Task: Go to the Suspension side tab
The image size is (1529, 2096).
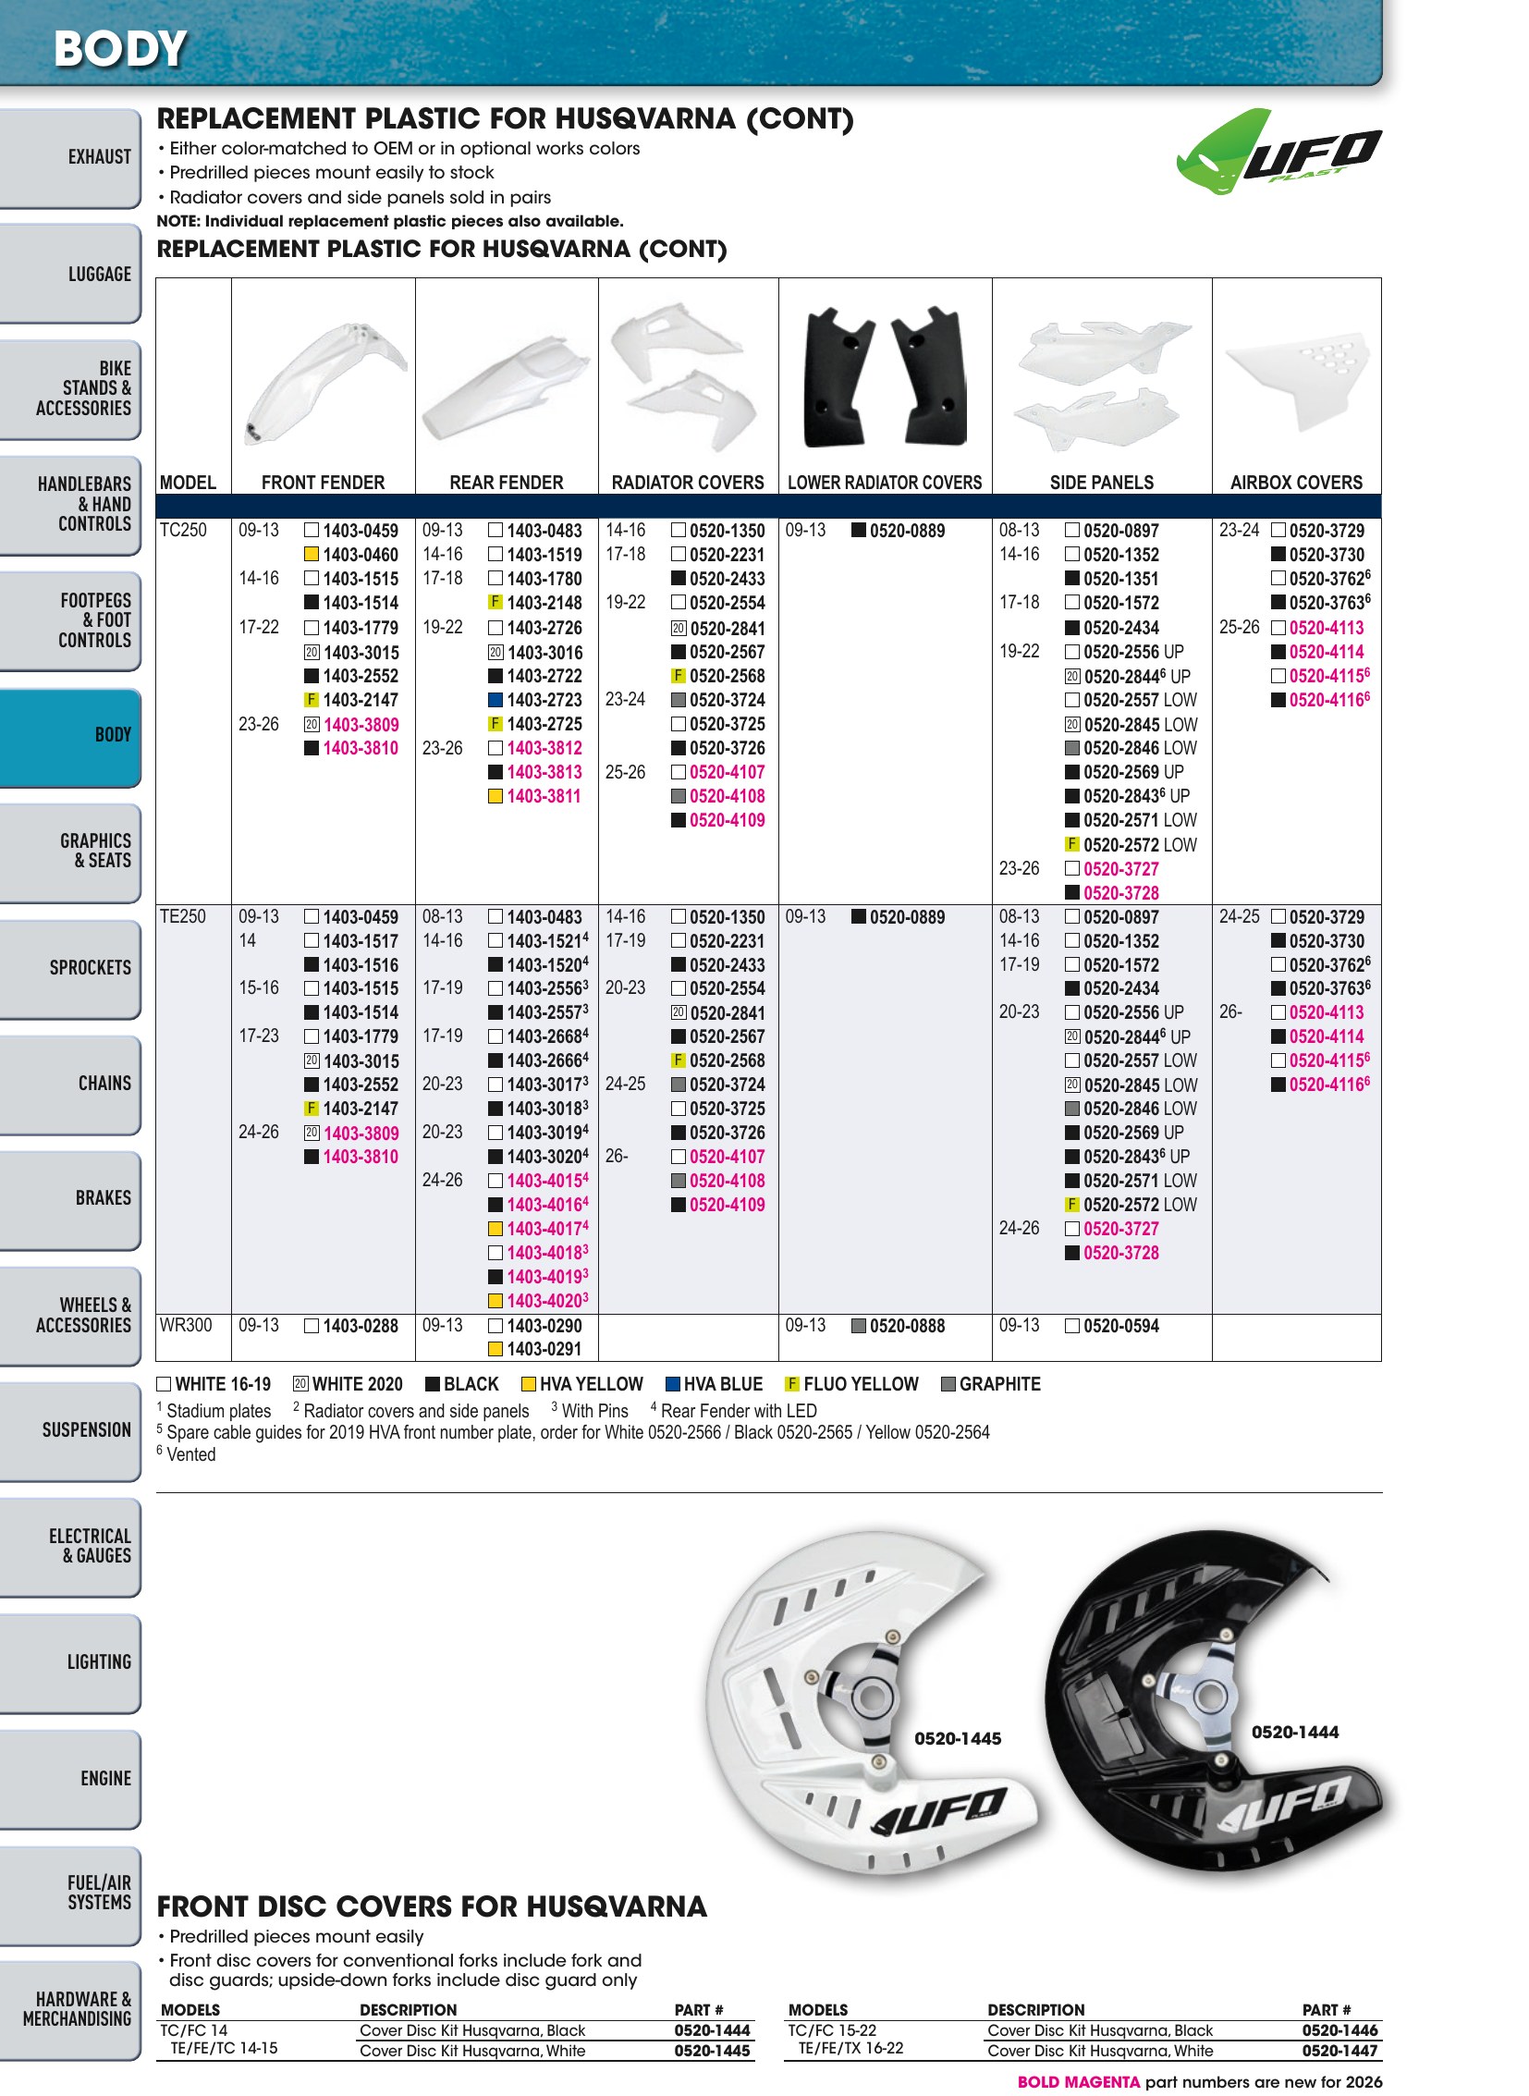Action: [70, 1431]
